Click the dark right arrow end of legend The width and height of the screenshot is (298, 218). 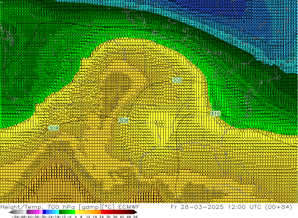click(x=135, y=212)
